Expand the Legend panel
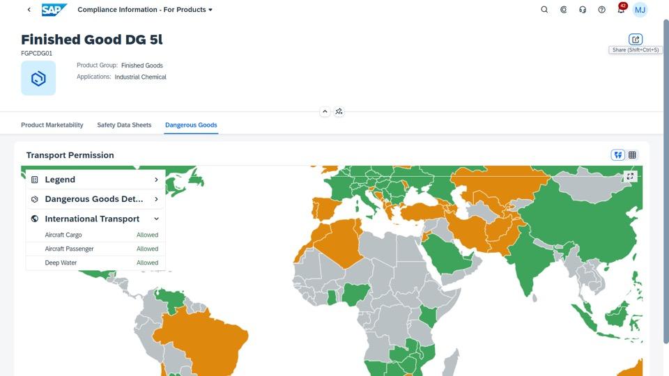 156,180
